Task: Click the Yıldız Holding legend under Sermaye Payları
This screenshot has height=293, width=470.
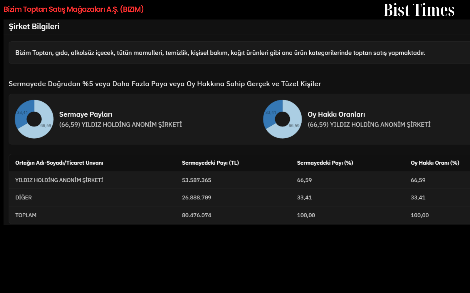Action: coord(120,125)
